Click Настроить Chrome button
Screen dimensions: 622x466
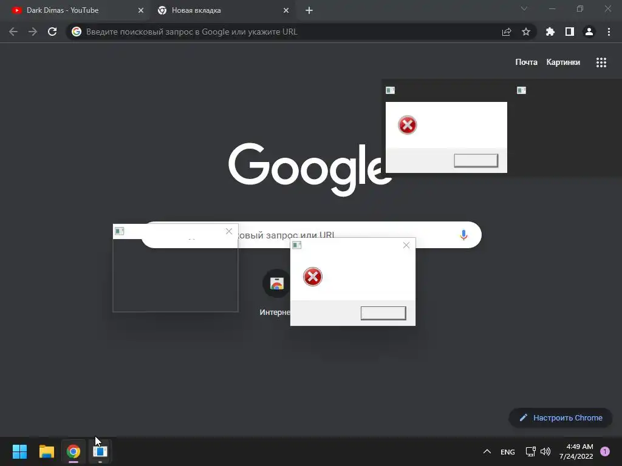pyautogui.click(x=561, y=417)
